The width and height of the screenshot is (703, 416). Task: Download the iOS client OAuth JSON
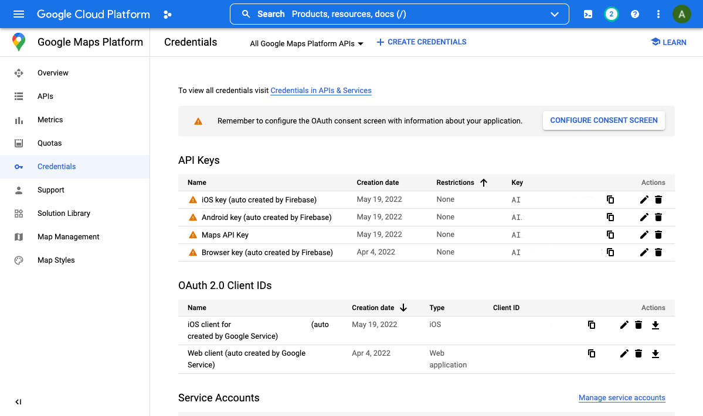click(656, 325)
